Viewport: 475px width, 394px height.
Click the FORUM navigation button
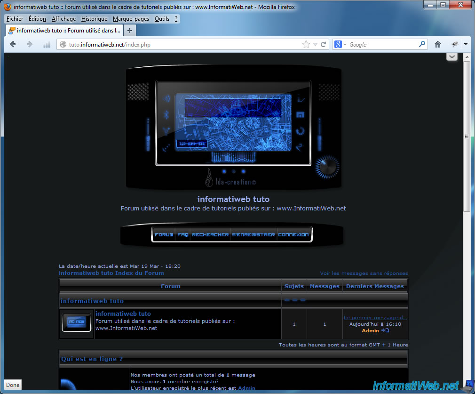click(164, 235)
